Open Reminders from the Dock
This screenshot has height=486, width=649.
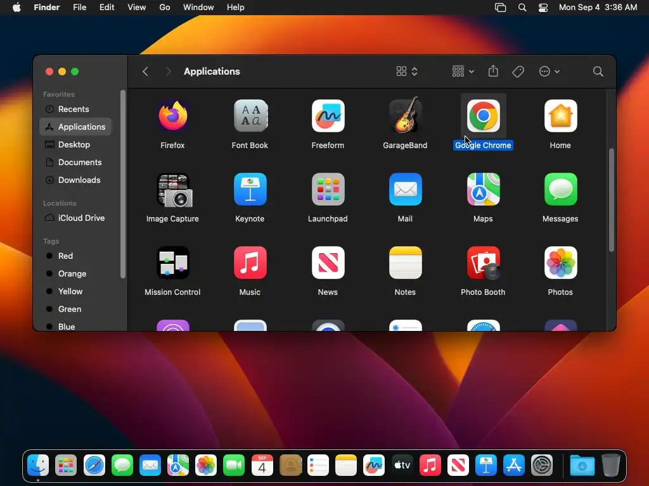318,466
